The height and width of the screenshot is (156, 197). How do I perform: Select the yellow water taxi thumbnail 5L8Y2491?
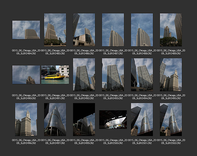(55, 75)
